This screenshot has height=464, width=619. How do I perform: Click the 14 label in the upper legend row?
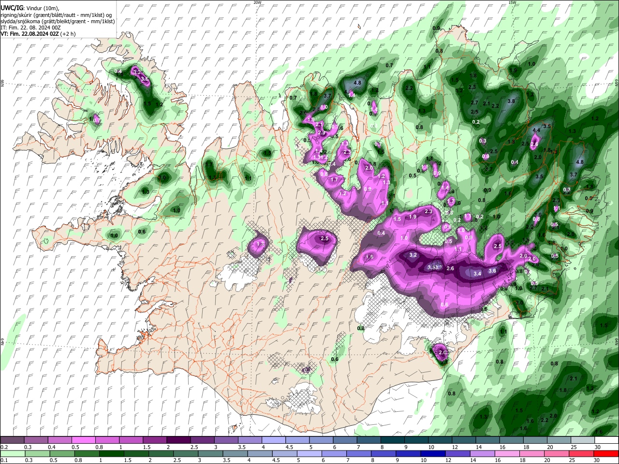478,447
